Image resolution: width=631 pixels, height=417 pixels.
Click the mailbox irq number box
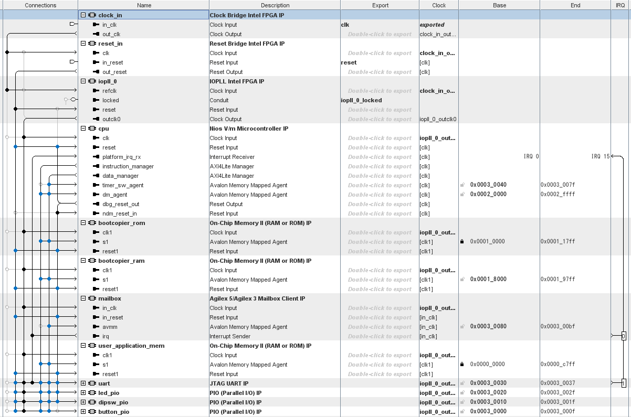tap(623, 336)
